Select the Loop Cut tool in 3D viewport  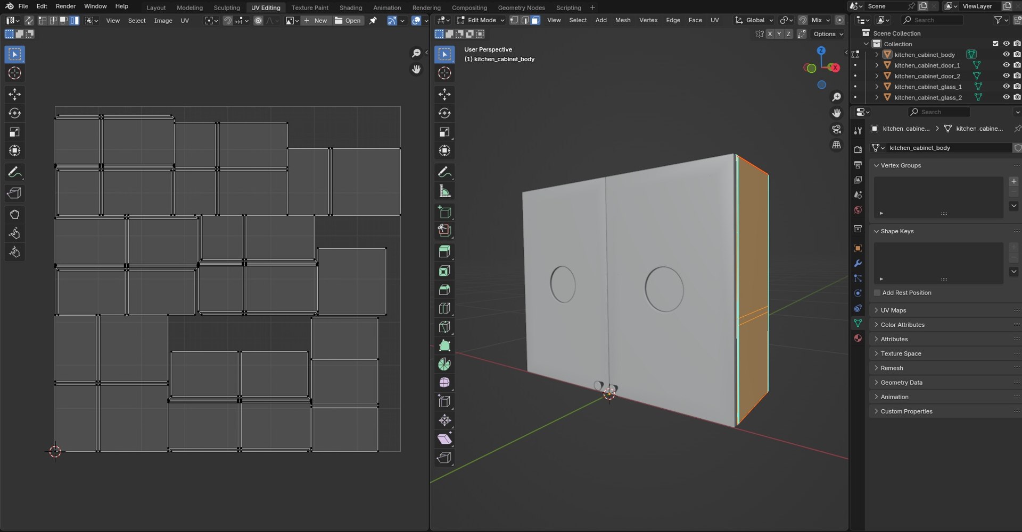click(x=444, y=308)
